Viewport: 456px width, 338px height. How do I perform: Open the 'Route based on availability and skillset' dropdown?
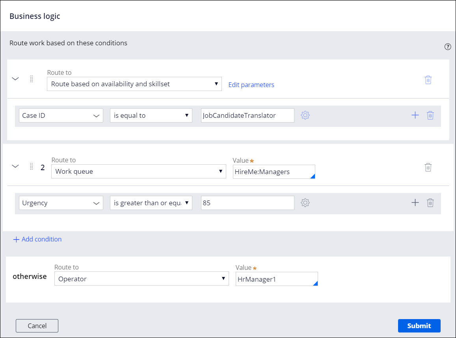coord(134,84)
